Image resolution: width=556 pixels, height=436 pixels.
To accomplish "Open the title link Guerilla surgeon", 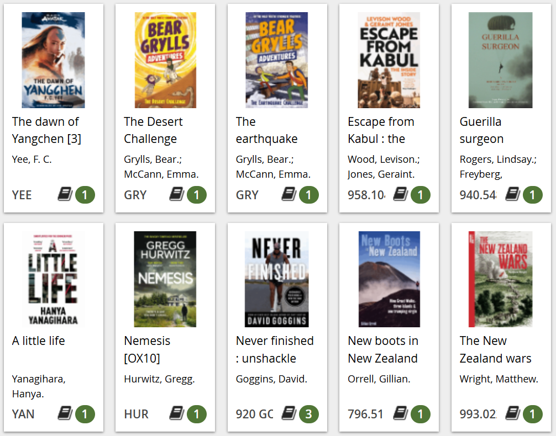I will click(481, 130).
